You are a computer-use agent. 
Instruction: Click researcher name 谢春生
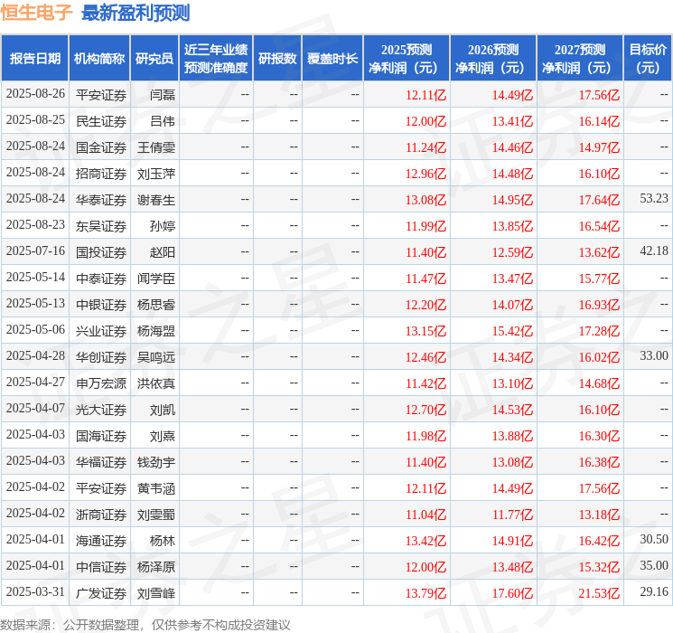156,200
